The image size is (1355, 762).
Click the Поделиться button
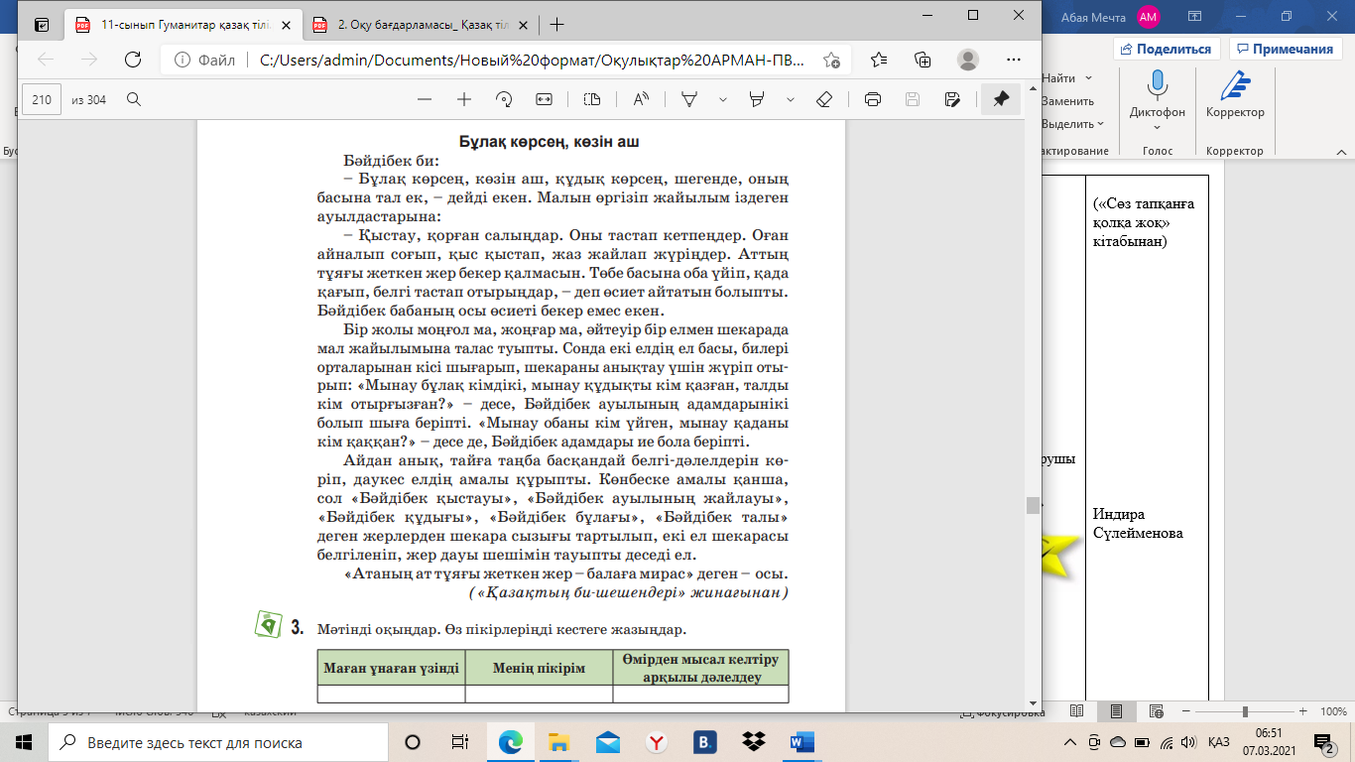pyautogui.click(x=1167, y=49)
